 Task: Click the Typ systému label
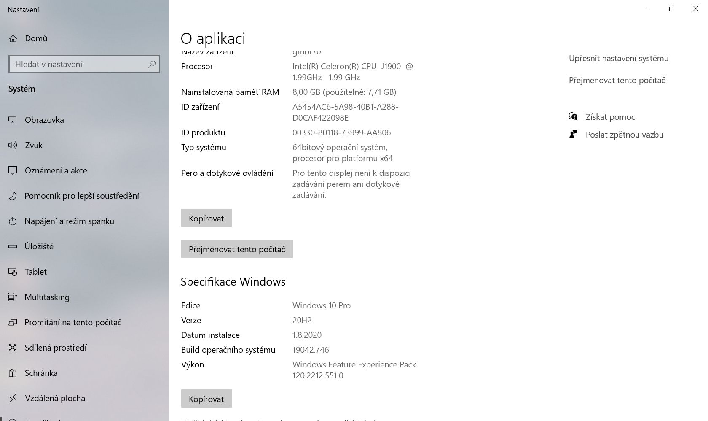pos(204,148)
